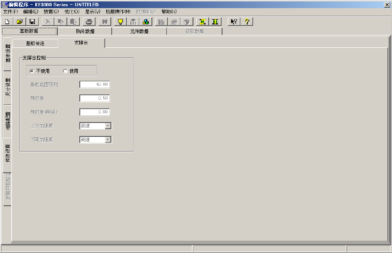Viewport: 392px width, 253px height.
Task: Click the yellow question mark help icon
Action: (247, 22)
